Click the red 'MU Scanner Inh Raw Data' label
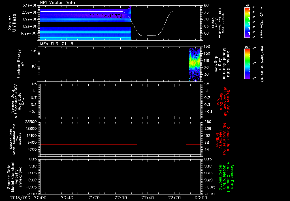The width and height of the screenshot is (290, 201). (x=223, y=101)
